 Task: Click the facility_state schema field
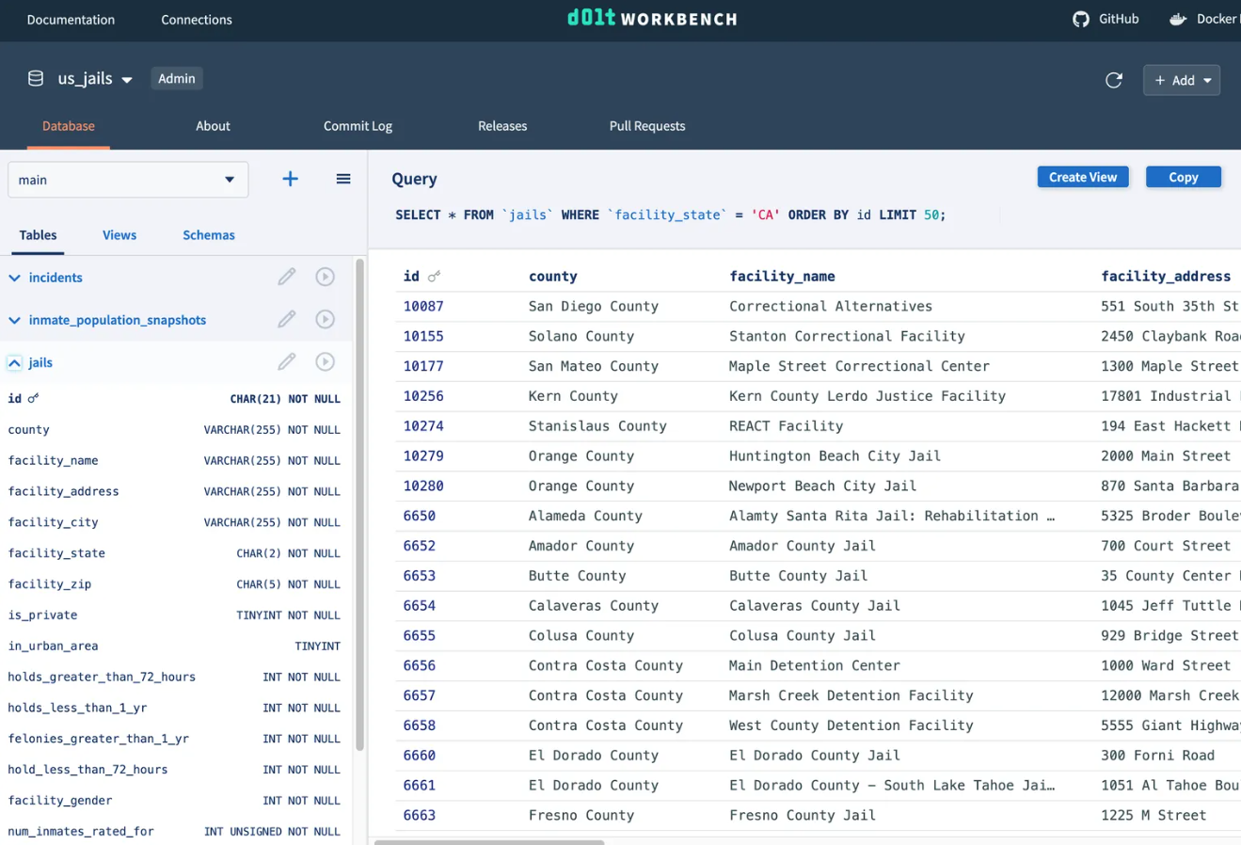tap(174, 553)
